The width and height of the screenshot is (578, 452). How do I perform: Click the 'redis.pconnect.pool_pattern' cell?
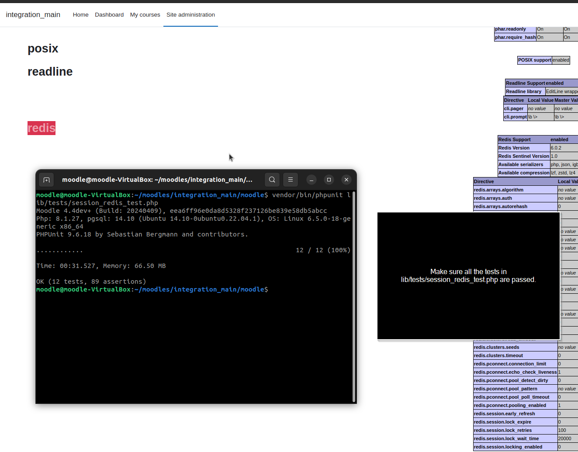coord(516,389)
